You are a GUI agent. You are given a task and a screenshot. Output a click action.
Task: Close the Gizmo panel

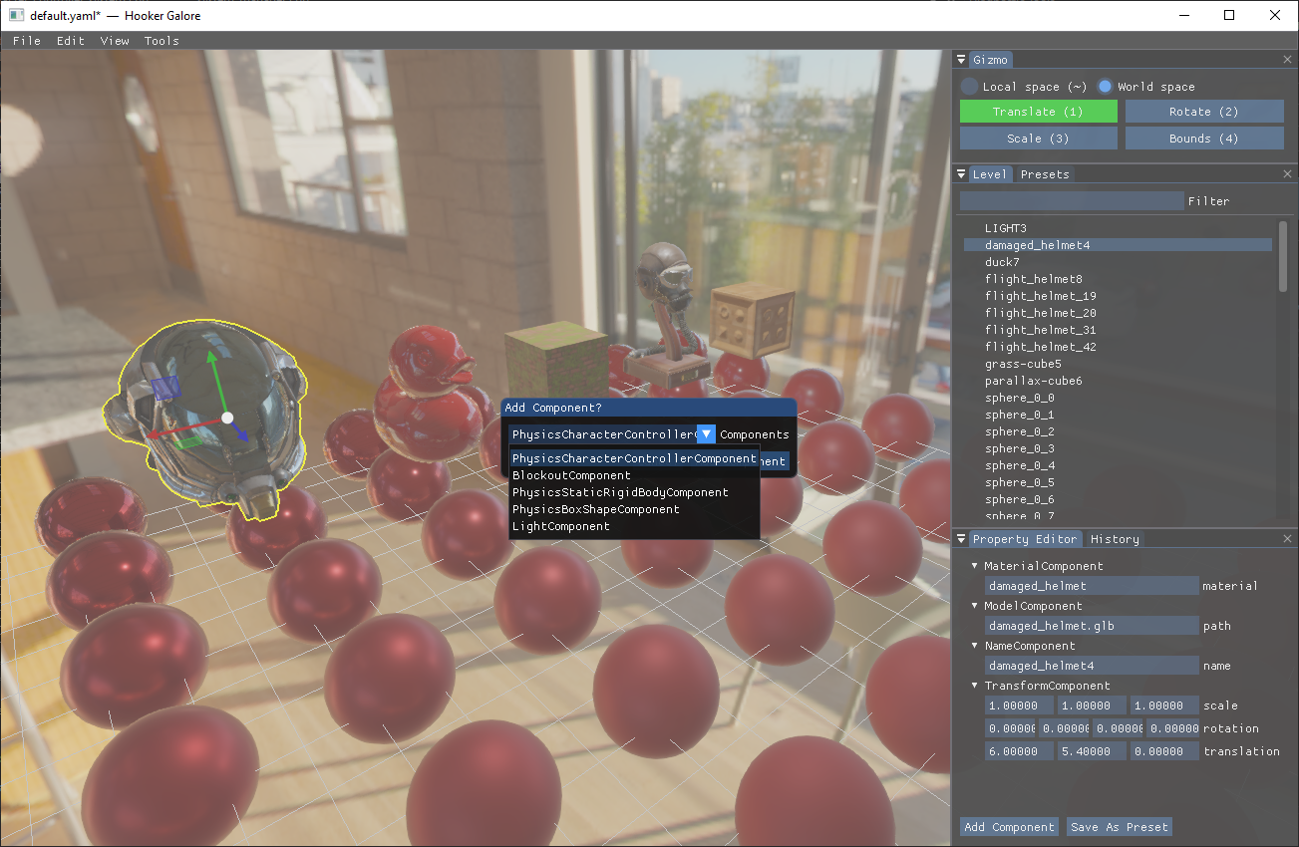click(x=1287, y=60)
